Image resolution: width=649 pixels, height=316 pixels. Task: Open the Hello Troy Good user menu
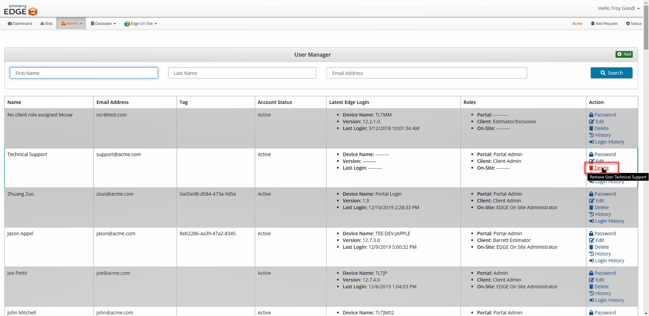pyautogui.click(x=619, y=8)
